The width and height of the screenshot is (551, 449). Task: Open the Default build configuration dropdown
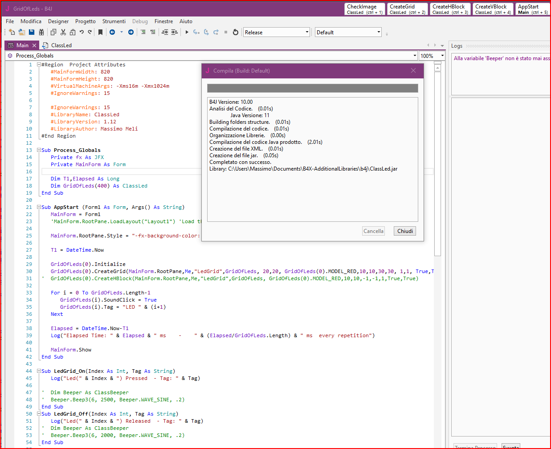[379, 32]
